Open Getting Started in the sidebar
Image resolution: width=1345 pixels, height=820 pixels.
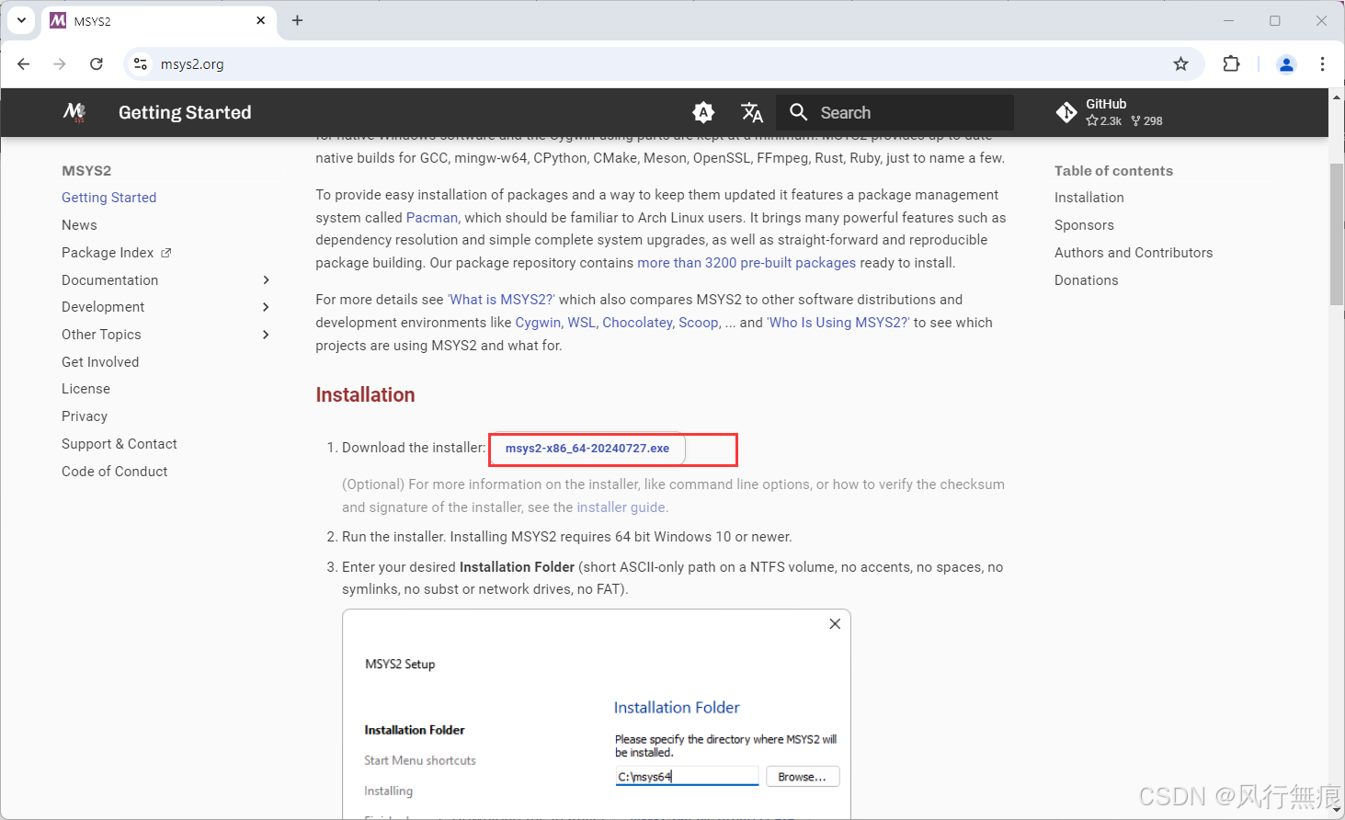pyautogui.click(x=109, y=198)
